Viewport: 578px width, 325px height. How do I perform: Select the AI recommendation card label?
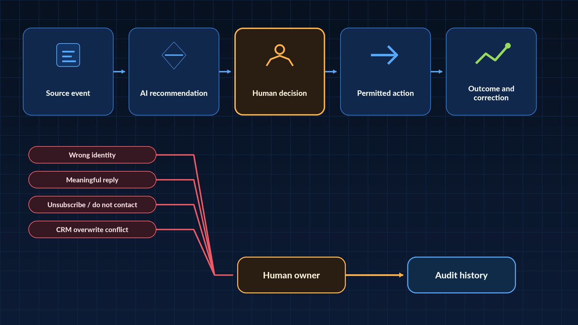(x=174, y=93)
